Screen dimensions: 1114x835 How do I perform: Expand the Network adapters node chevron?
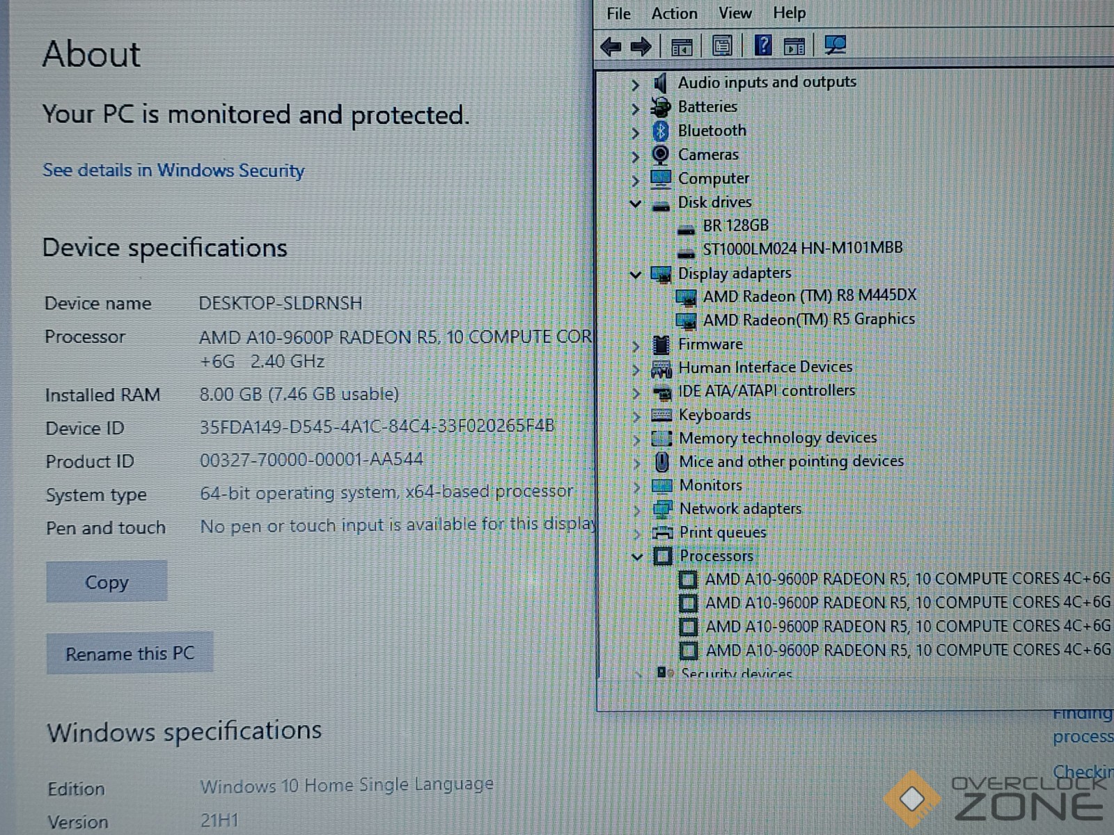[636, 511]
